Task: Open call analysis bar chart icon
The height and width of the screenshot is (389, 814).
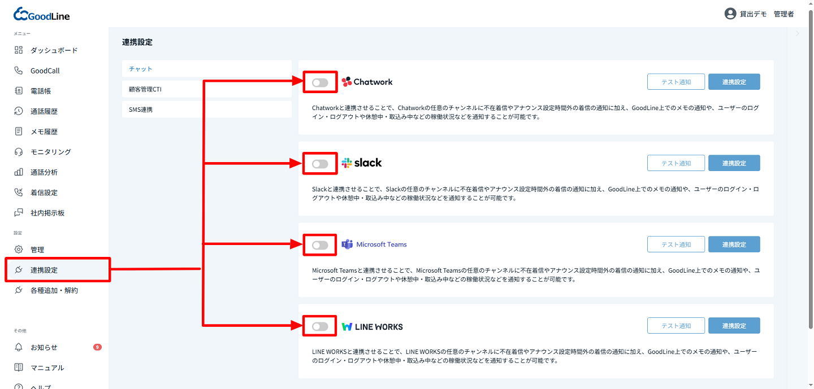Action: pos(19,172)
